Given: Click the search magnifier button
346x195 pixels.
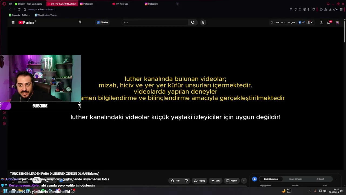Looking at the screenshot, I should (x=193, y=22).
